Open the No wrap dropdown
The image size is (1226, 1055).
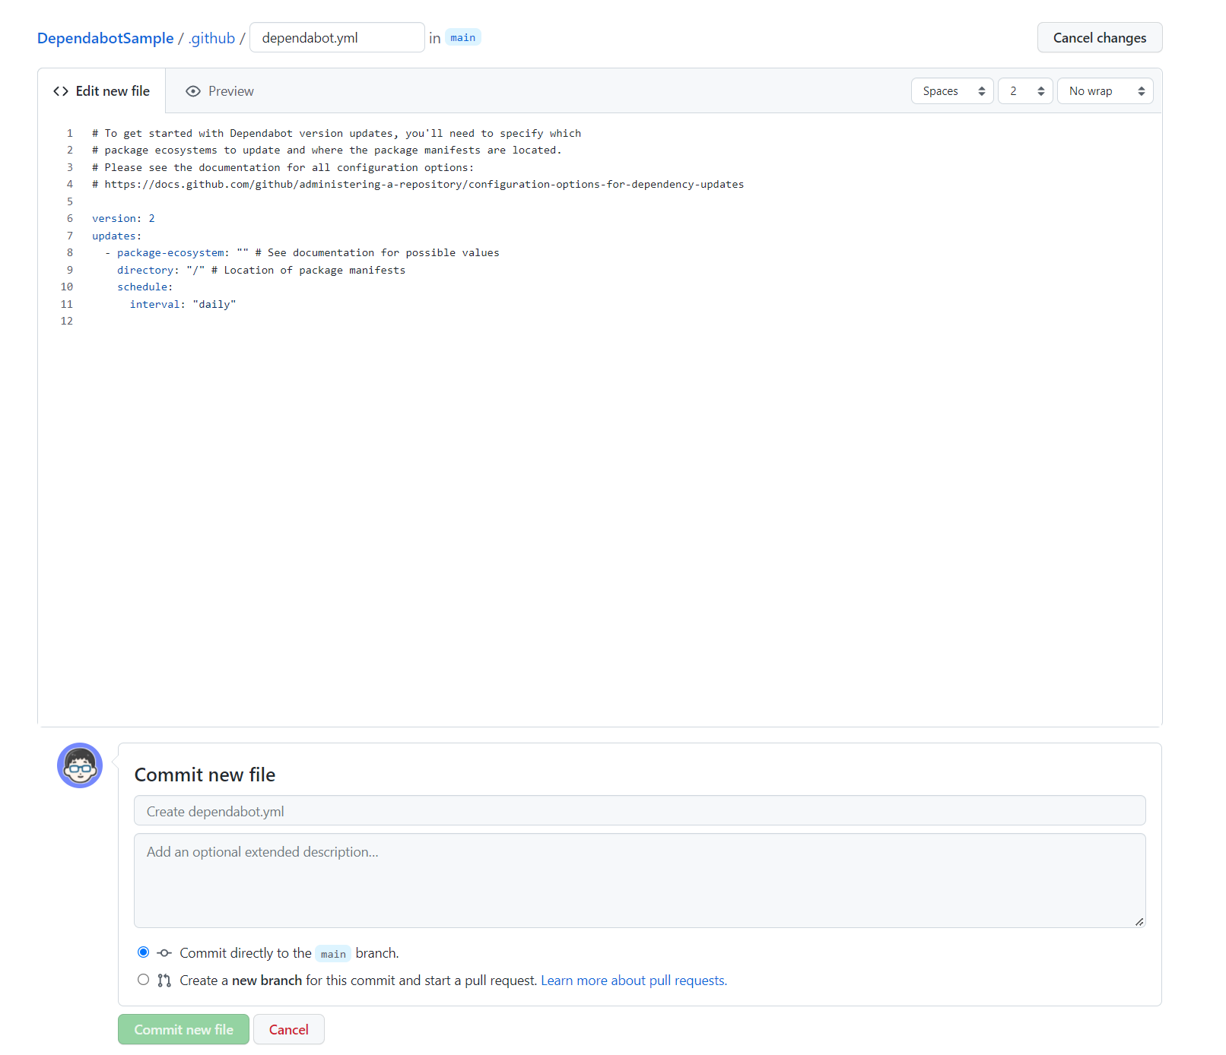pos(1104,90)
